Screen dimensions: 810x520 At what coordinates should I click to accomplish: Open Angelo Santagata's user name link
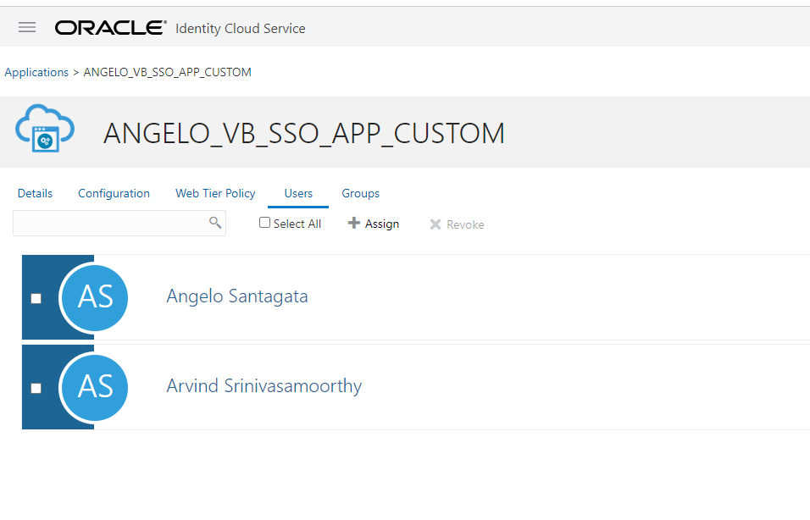(x=237, y=296)
